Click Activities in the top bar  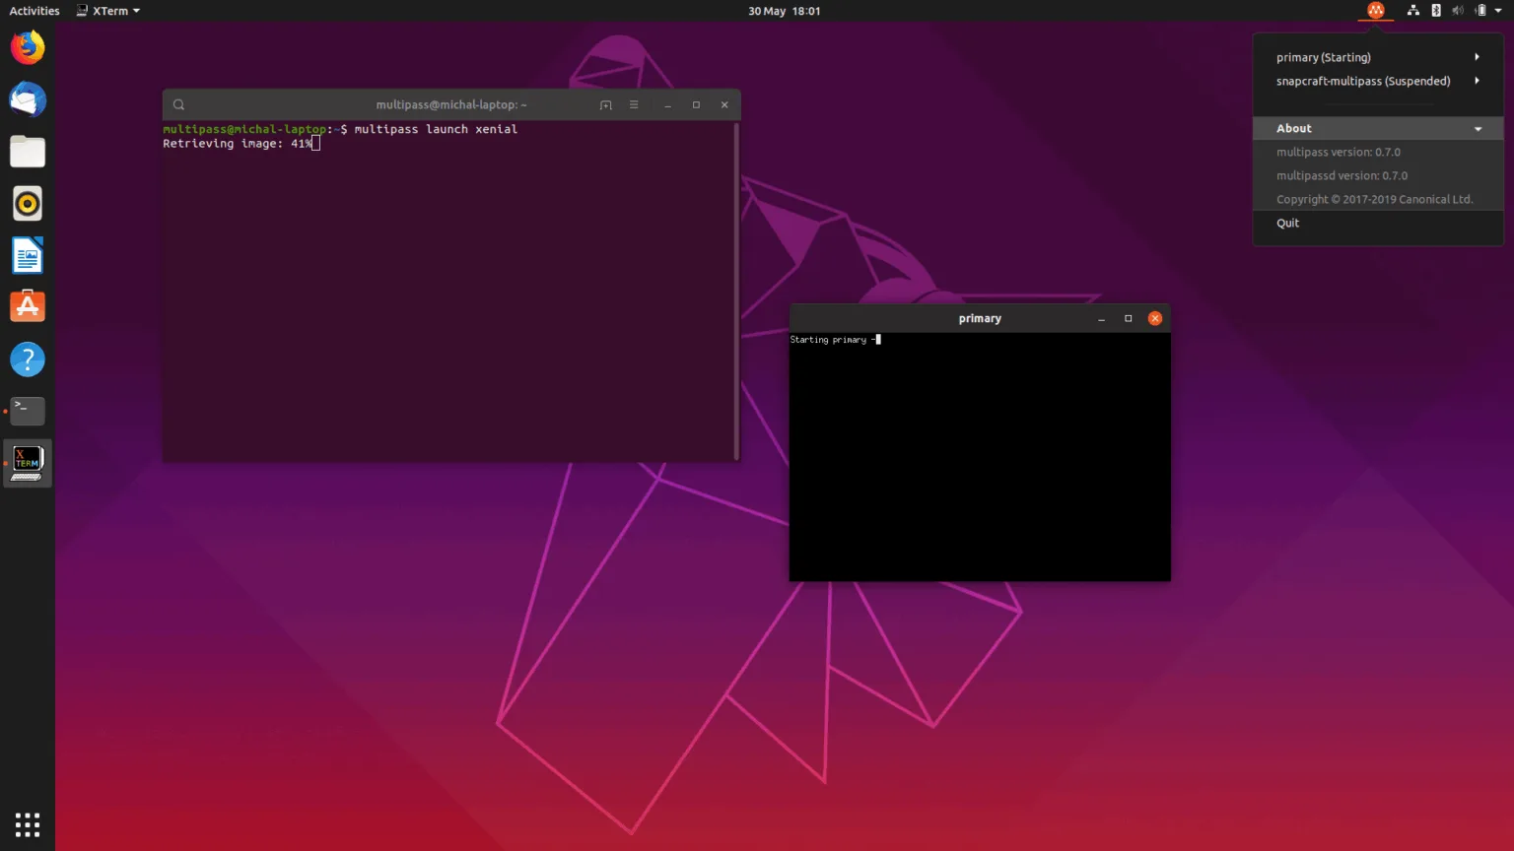(x=34, y=11)
